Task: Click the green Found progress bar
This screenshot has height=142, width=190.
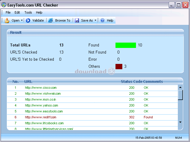Action: point(126,45)
